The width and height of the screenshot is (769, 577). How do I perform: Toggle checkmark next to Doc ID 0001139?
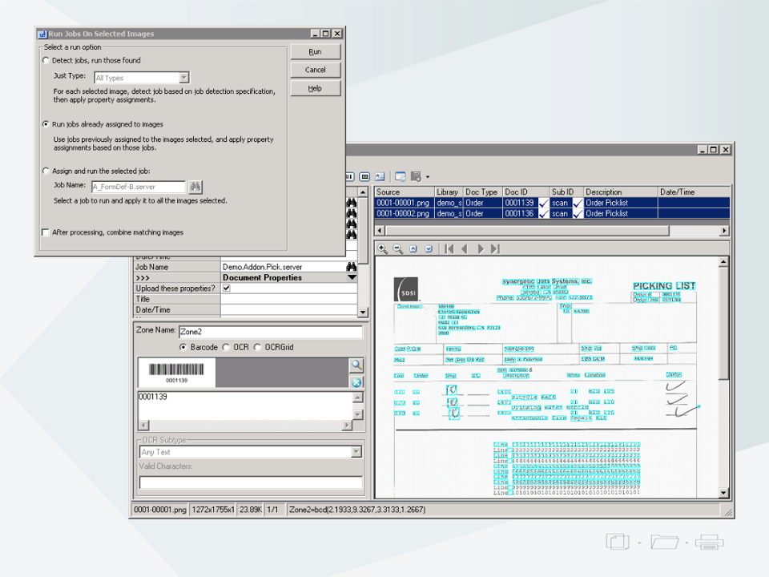coord(543,203)
